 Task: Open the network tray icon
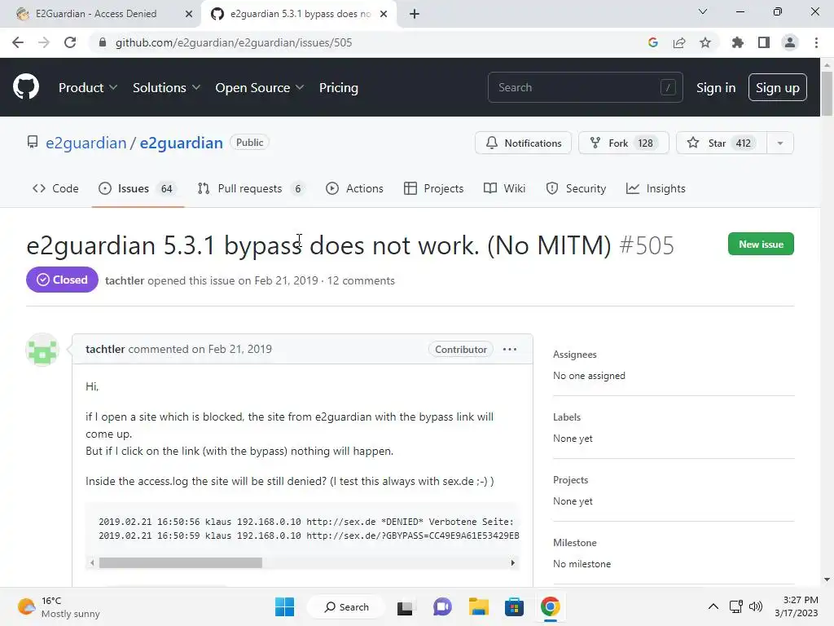[735, 606]
